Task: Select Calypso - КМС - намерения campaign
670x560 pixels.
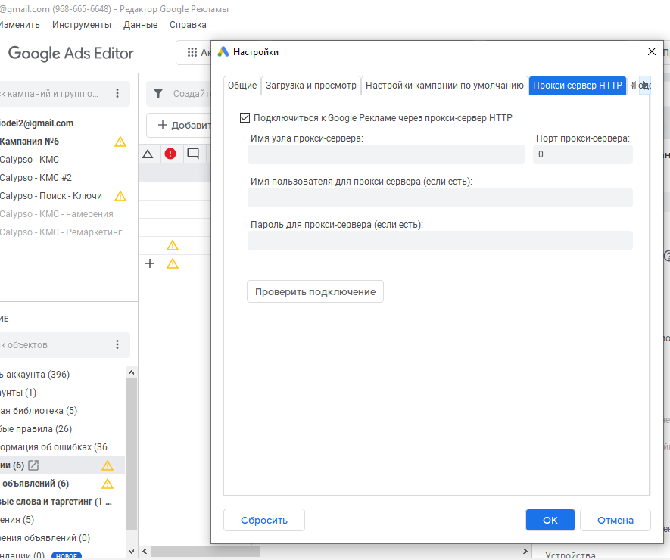Action: (x=57, y=214)
